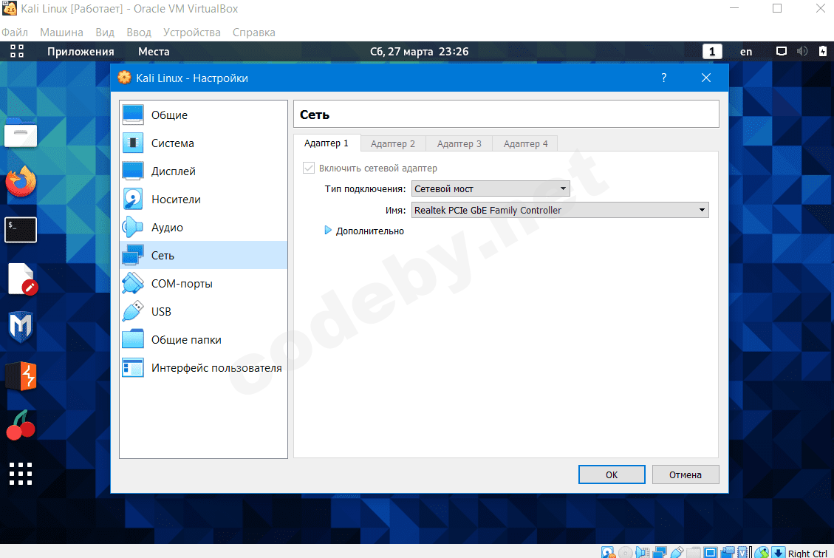Click the recording status bar icon
834x558 pixels.
click(x=727, y=553)
